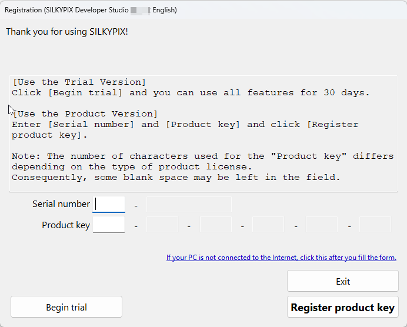This screenshot has height=327, width=407.
Task: Click Register product key button
Action: (343, 307)
